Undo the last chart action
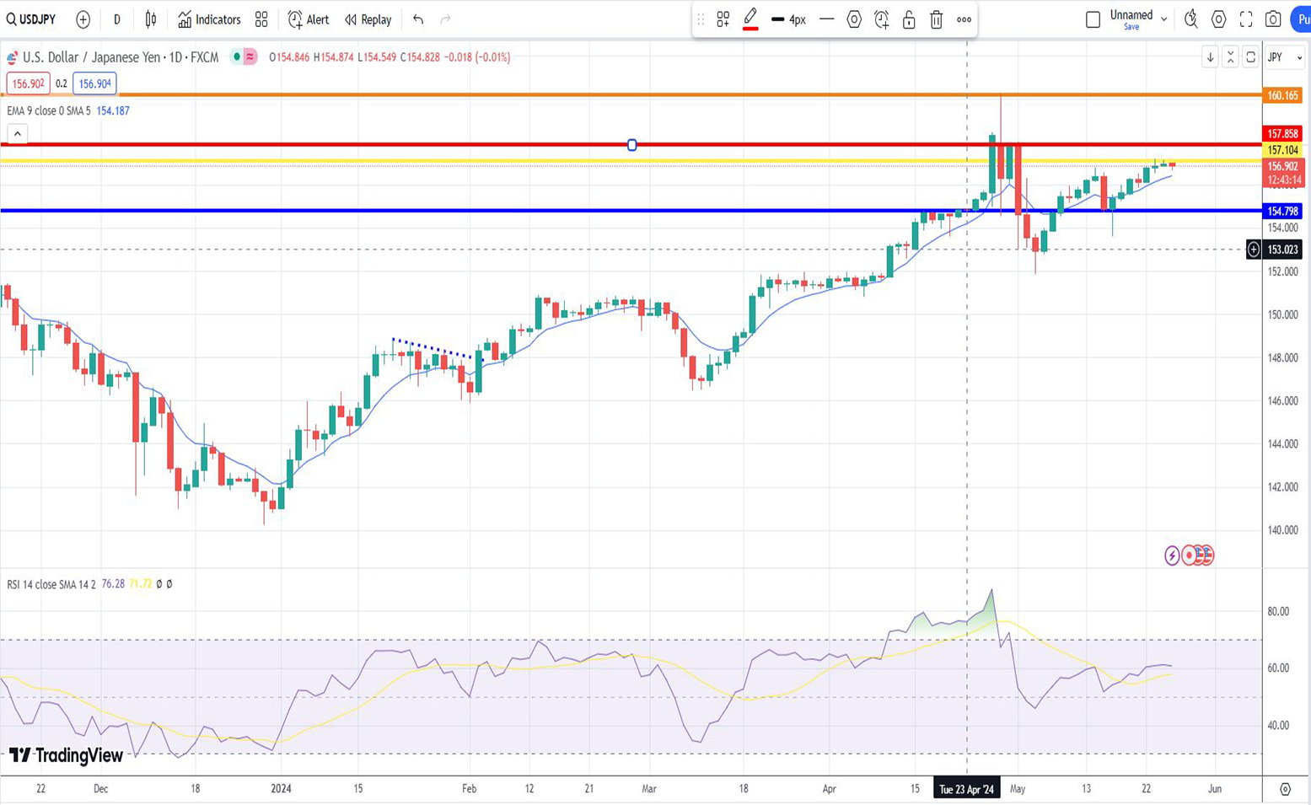Viewport: 1311px width, 805px height. [418, 19]
